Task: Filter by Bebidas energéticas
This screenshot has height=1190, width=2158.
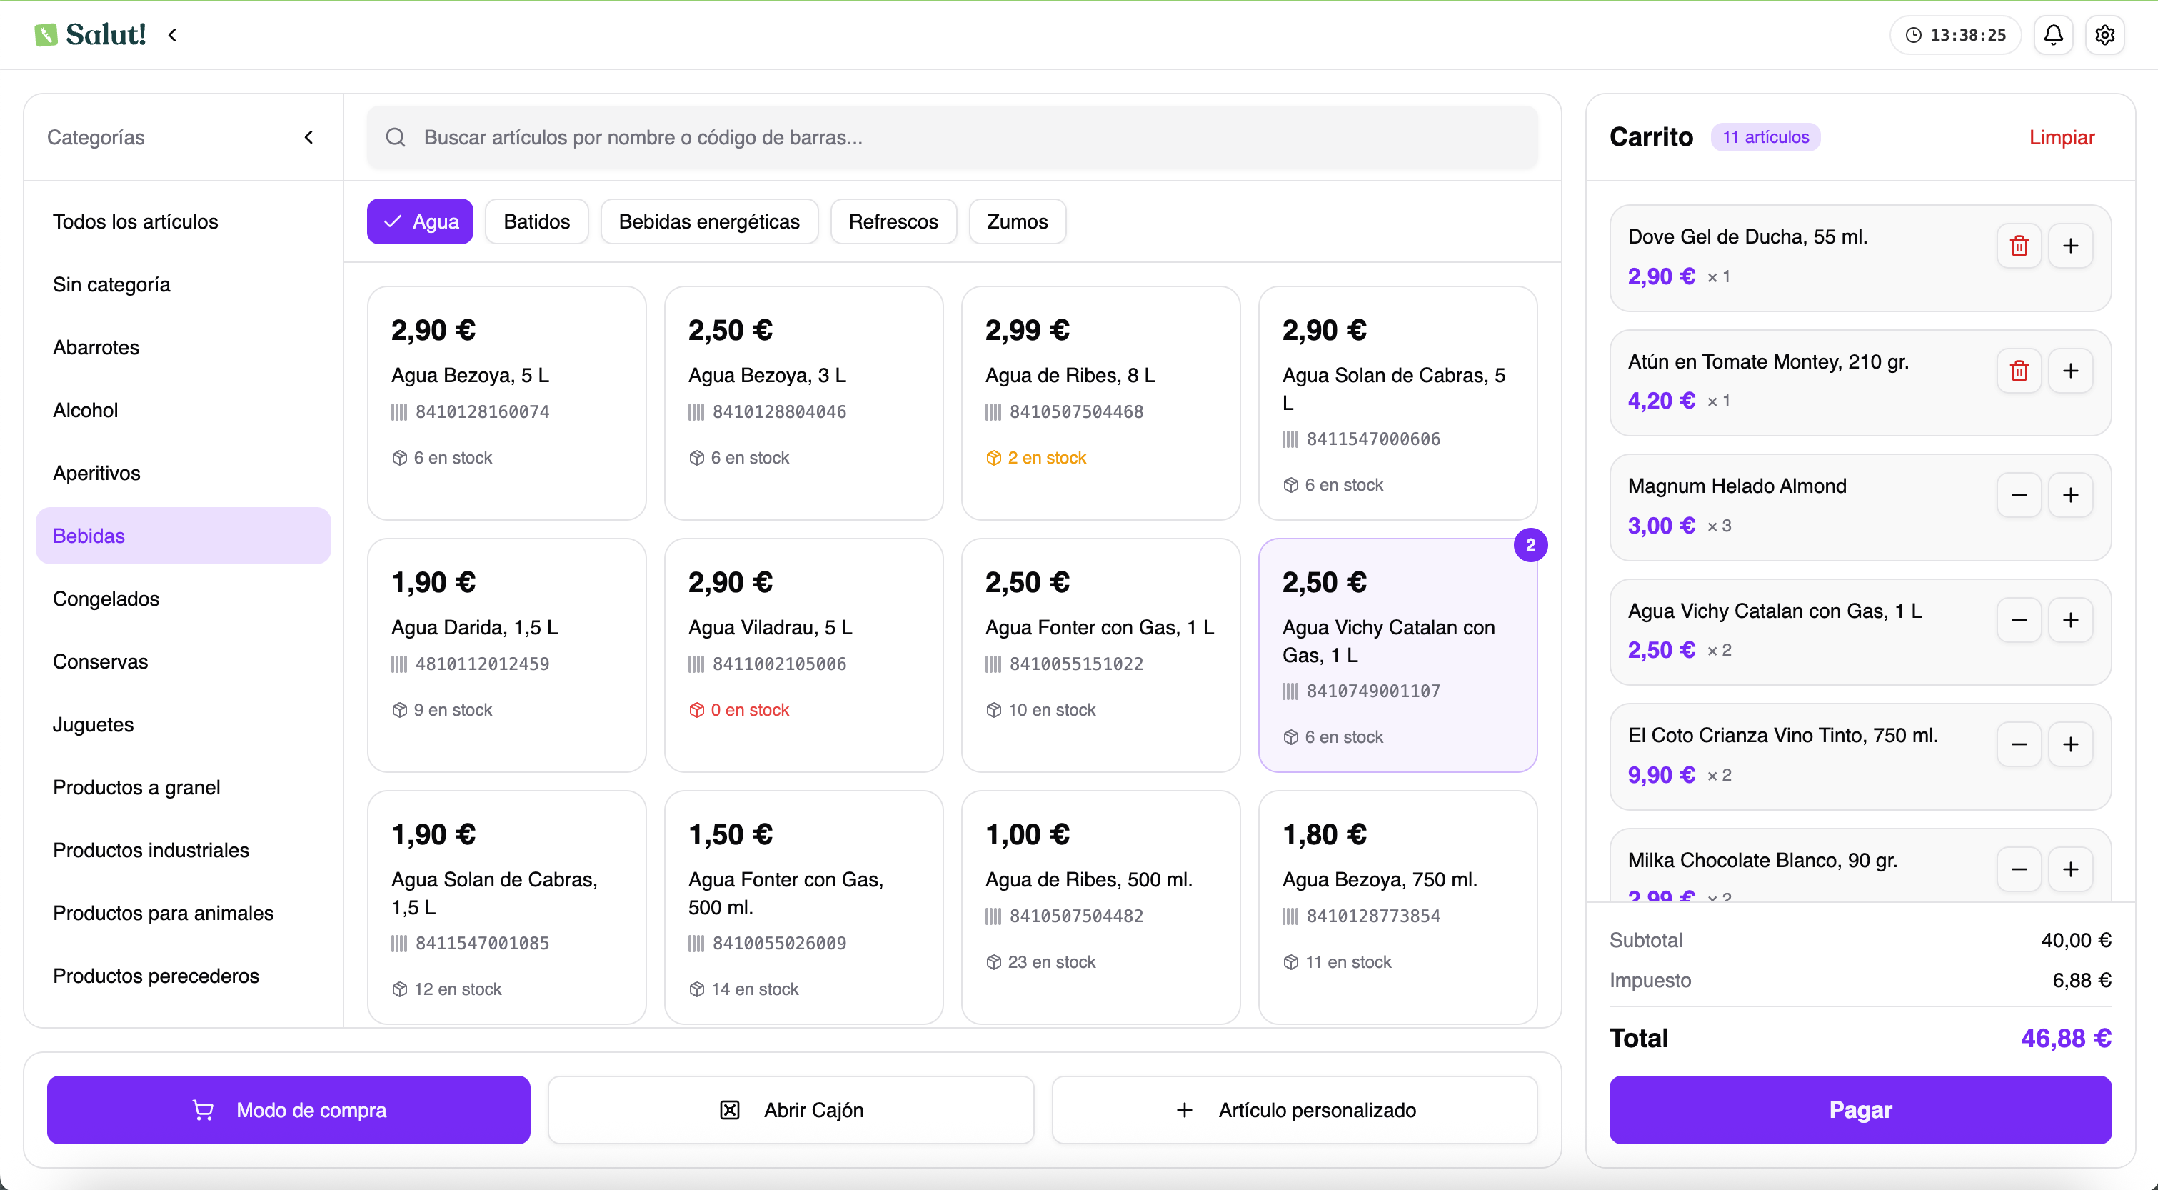Action: (x=708, y=221)
